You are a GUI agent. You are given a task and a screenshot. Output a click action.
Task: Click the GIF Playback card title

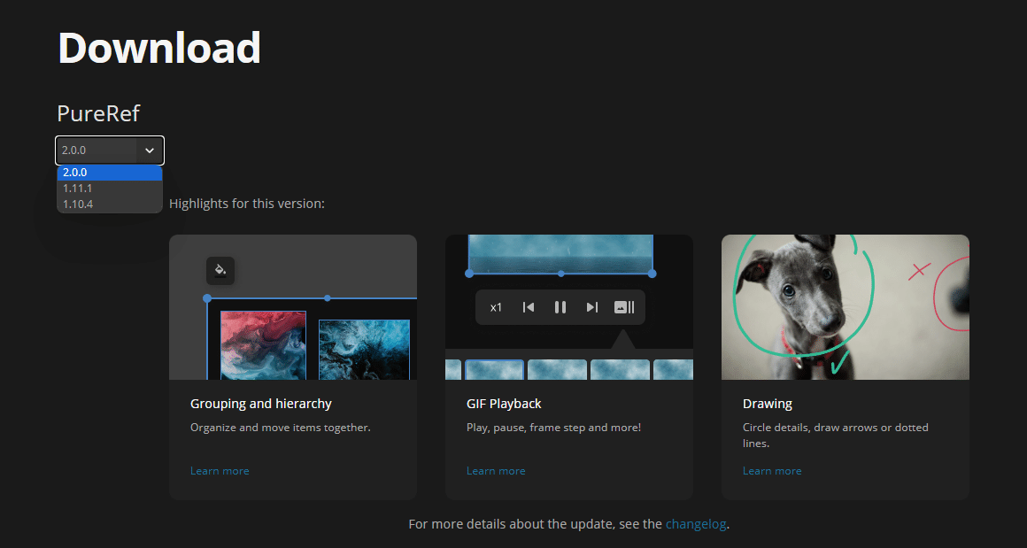pos(504,404)
